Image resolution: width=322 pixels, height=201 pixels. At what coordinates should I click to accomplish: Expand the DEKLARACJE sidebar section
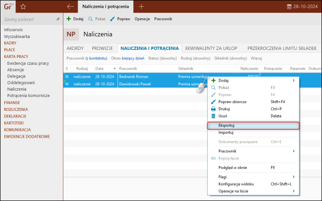click(x=15, y=116)
